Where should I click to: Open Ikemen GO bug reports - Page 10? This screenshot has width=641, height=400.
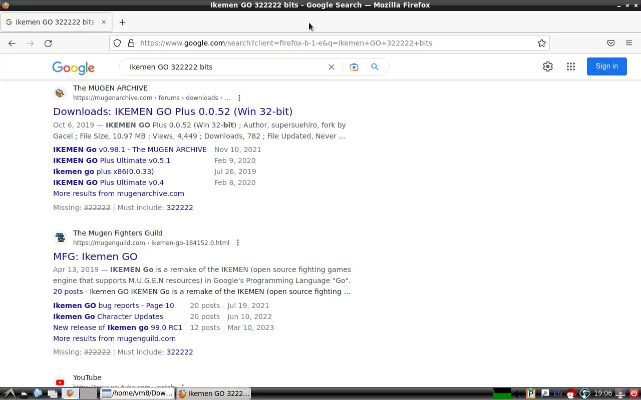114,305
